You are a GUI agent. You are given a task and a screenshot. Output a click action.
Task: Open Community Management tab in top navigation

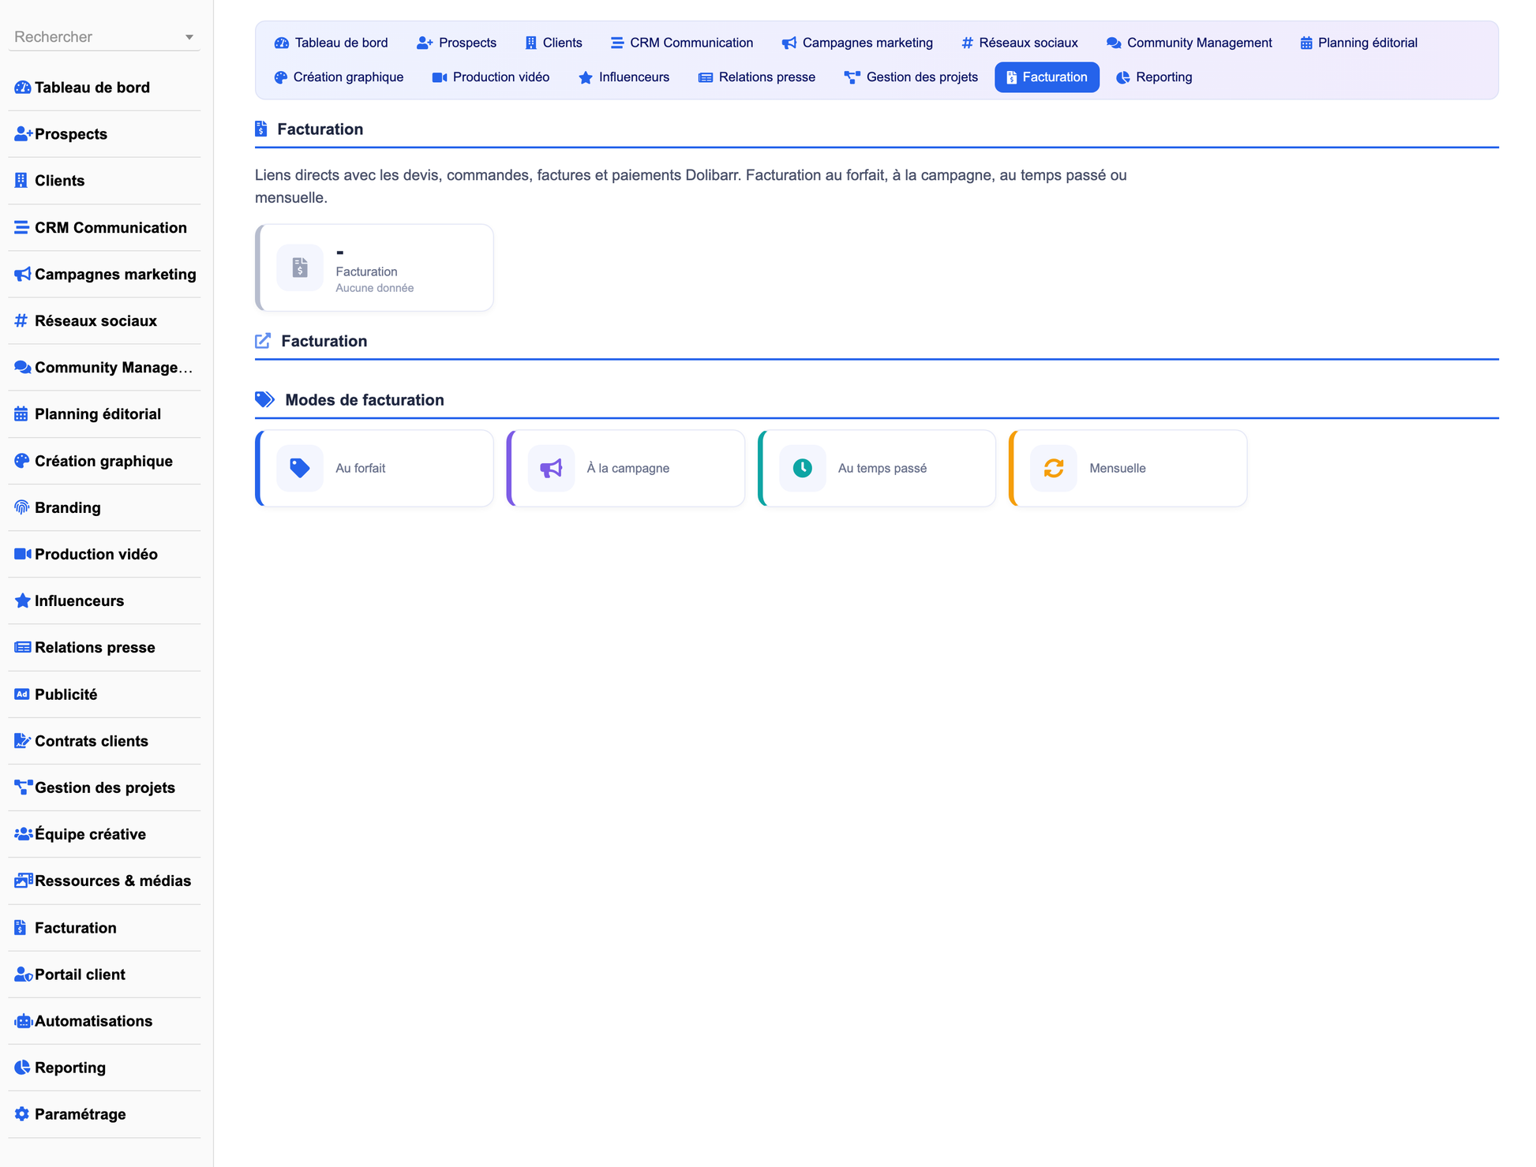[1189, 43]
